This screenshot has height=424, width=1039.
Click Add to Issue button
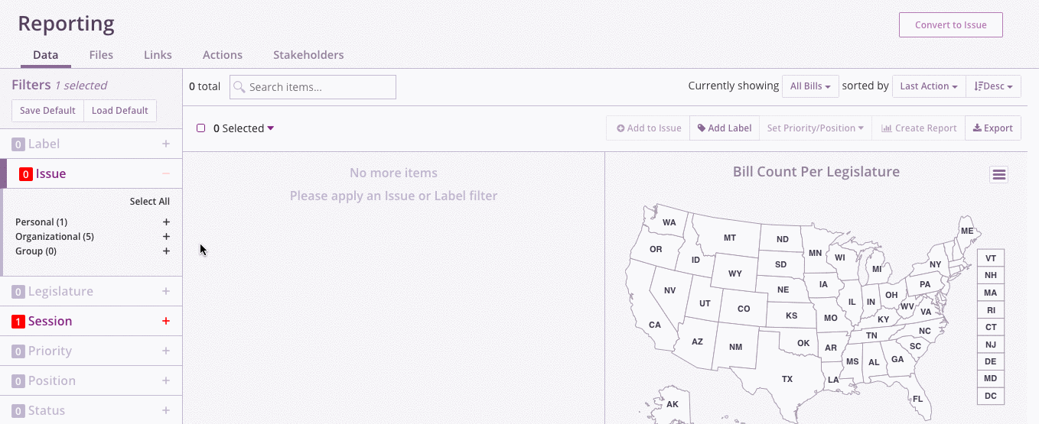[x=649, y=128]
